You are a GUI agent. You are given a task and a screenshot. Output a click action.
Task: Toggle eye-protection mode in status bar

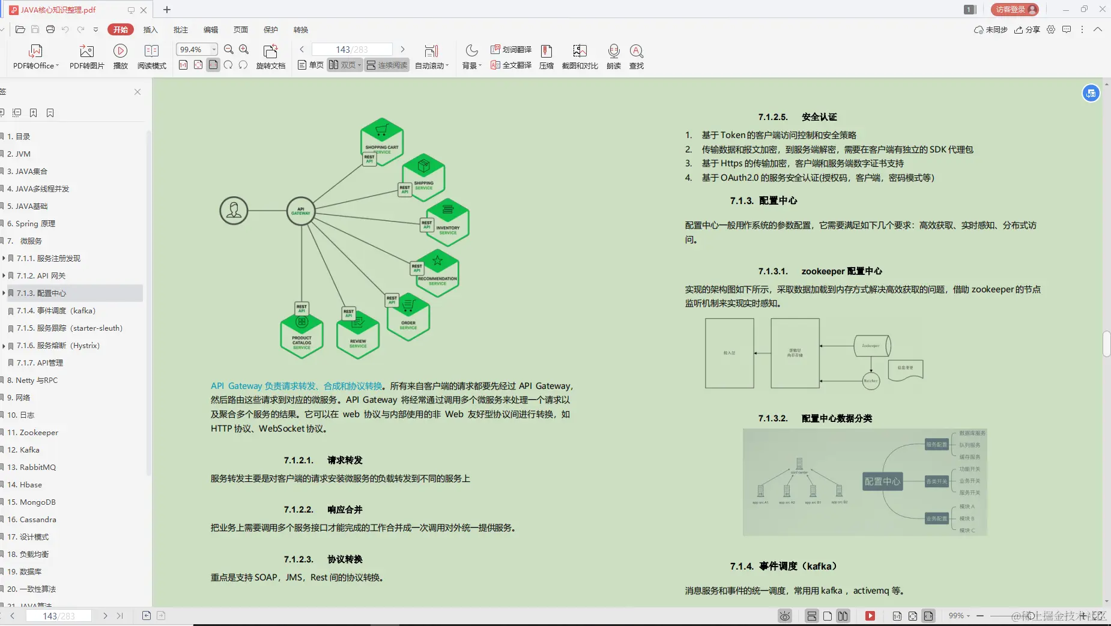784,616
